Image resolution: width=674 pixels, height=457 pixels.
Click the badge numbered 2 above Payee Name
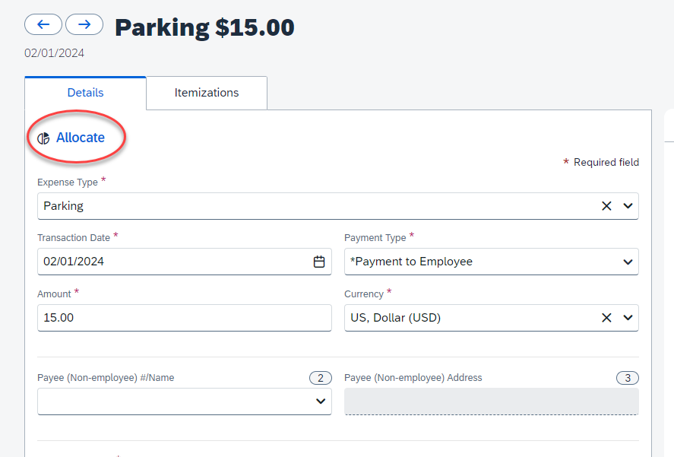click(x=320, y=378)
